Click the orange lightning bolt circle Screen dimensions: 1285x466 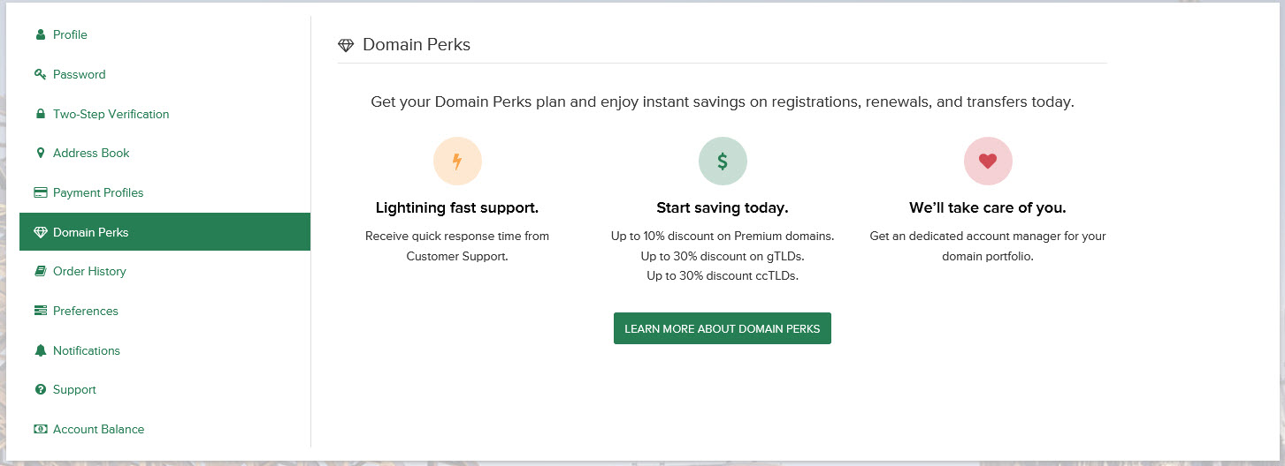[x=457, y=162]
